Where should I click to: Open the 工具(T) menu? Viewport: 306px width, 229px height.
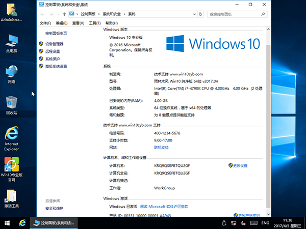click(x=94, y=23)
